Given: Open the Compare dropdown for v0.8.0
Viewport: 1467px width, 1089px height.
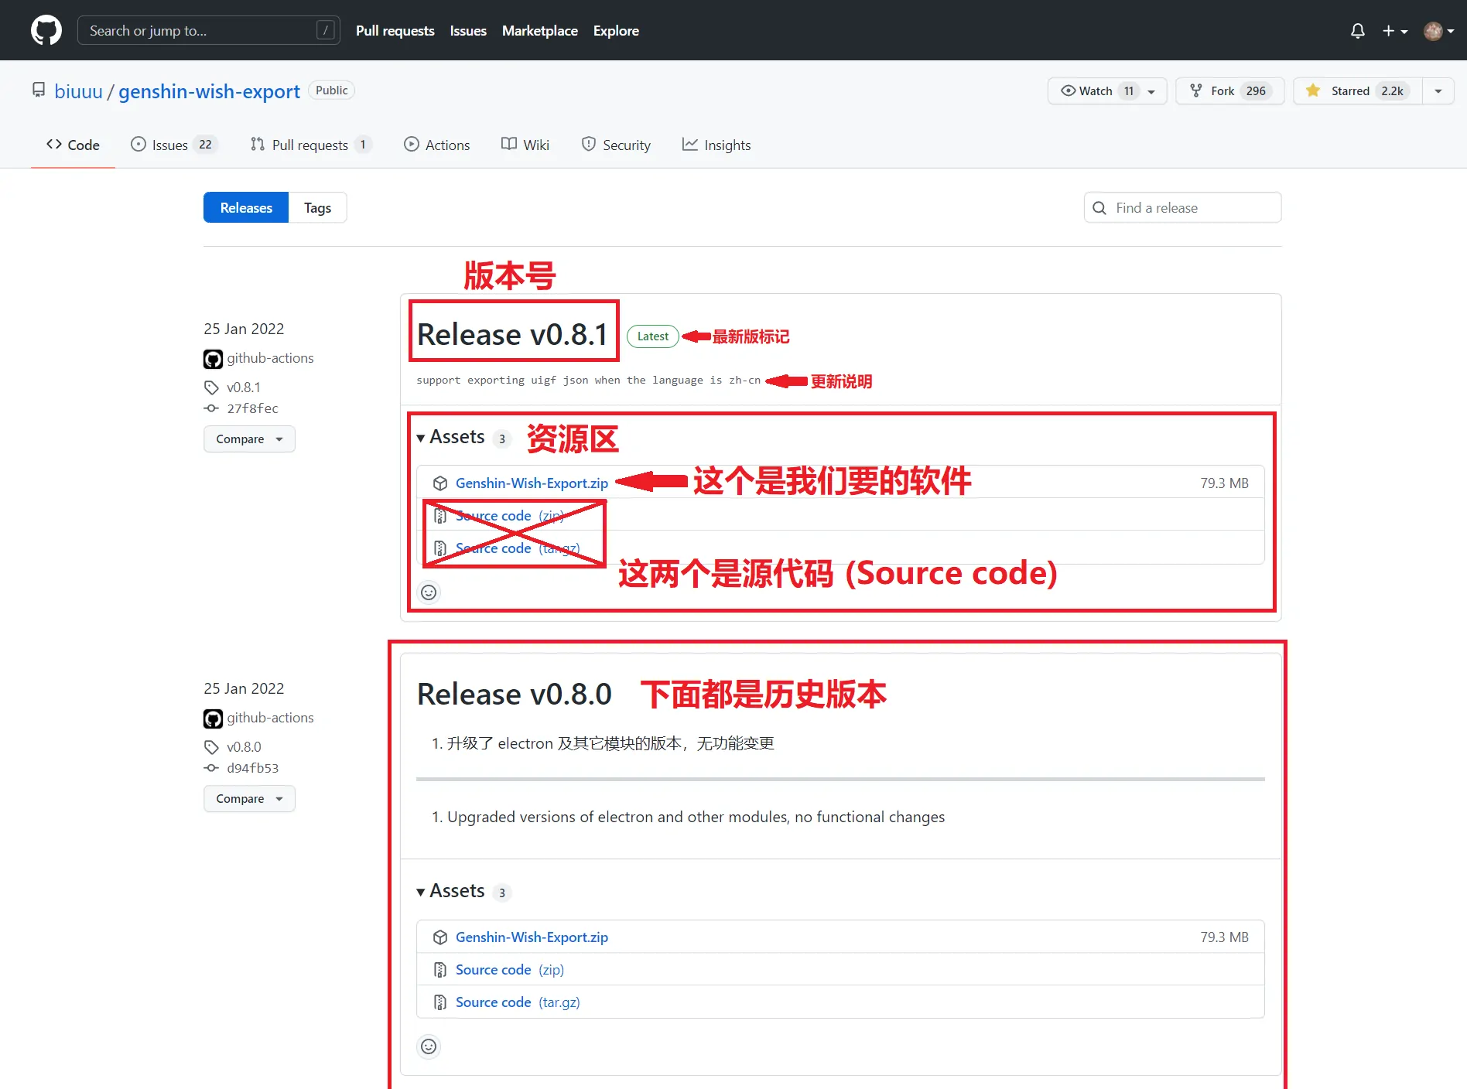Looking at the screenshot, I should pyautogui.click(x=249, y=798).
